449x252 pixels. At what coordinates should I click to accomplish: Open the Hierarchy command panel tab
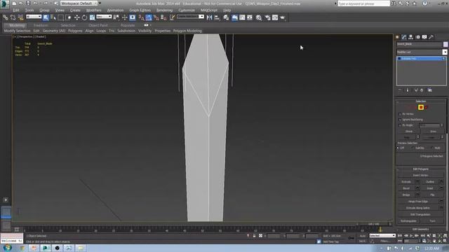pos(411,37)
